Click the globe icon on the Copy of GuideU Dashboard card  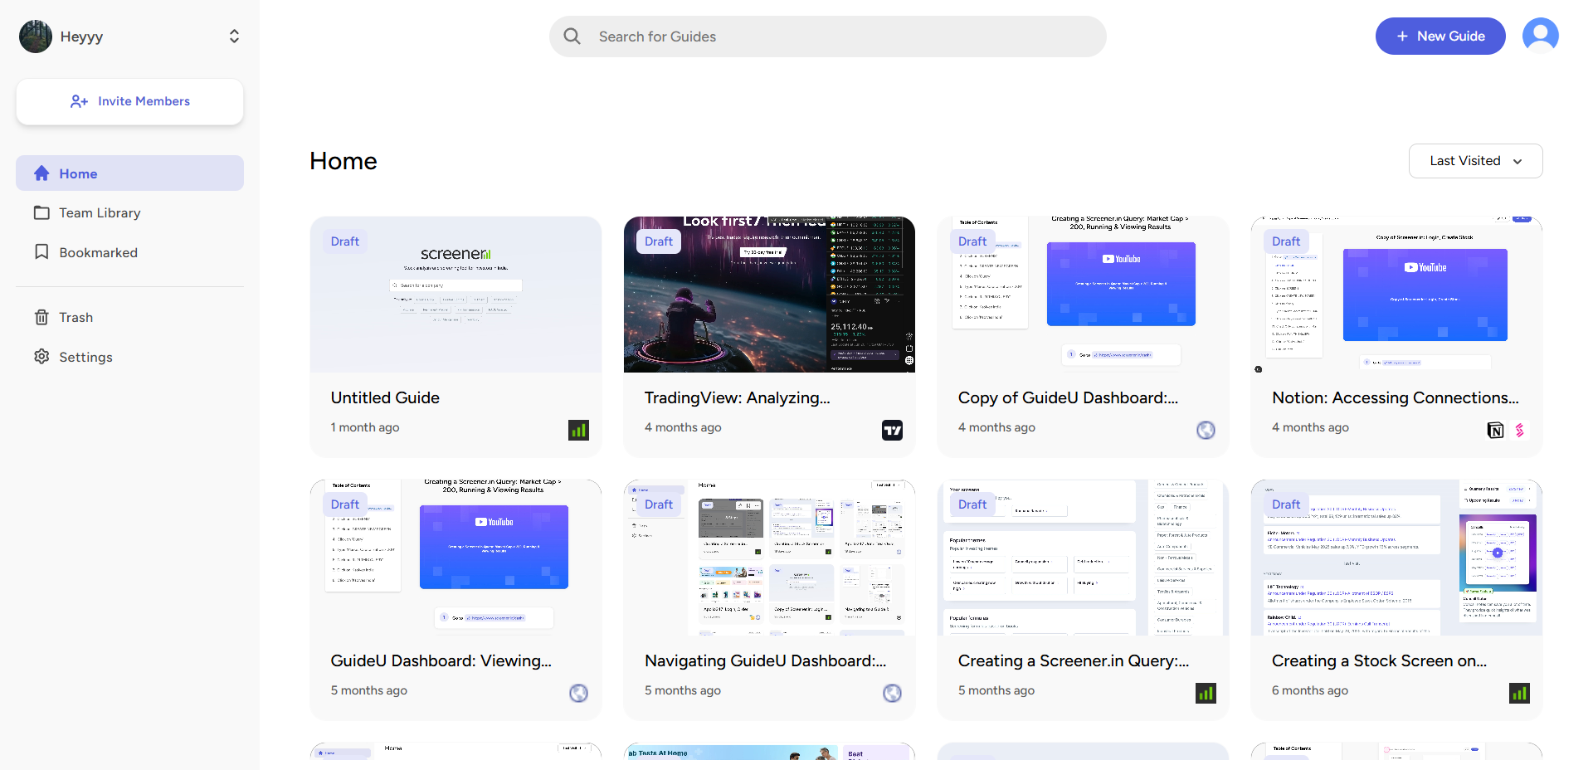(x=1206, y=430)
